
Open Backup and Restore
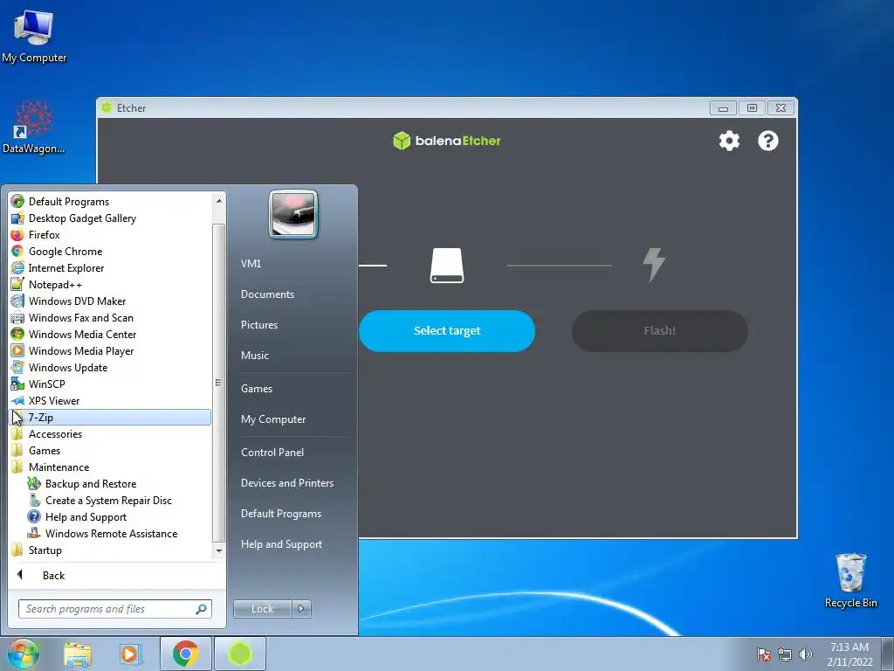click(x=111, y=483)
